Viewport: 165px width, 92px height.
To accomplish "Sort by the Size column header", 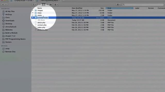I will pyautogui.click(x=102, y=8).
